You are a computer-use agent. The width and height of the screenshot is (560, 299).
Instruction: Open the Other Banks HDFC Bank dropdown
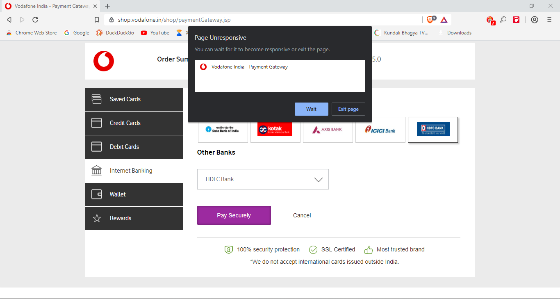(263, 179)
